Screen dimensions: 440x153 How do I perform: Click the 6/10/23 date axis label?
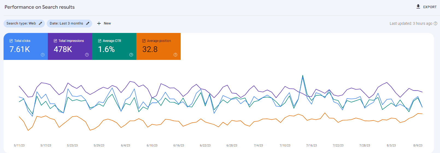(152, 145)
